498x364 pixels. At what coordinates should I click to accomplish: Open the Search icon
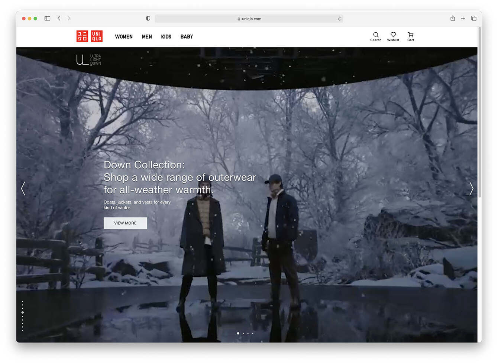376,36
